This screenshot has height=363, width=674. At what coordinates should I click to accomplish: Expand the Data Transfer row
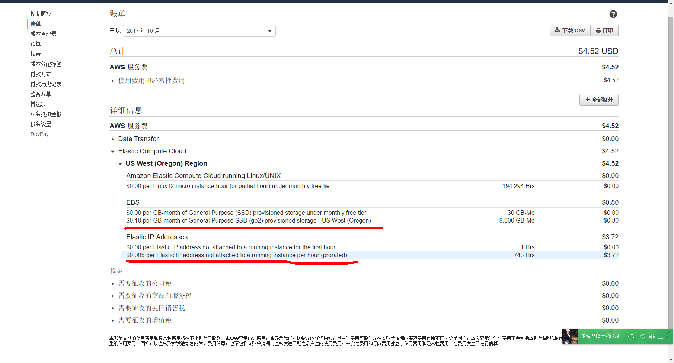click(113, 139)
